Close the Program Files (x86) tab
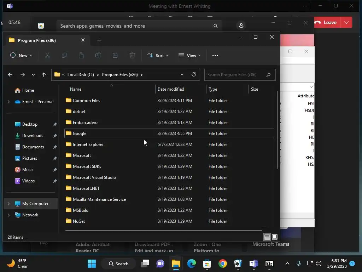 pos(83,40)
